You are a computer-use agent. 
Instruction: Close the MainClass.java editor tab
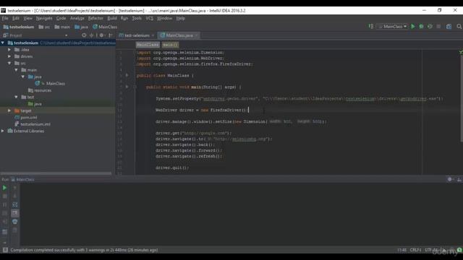pyautogui.click(x=196, y=35)
